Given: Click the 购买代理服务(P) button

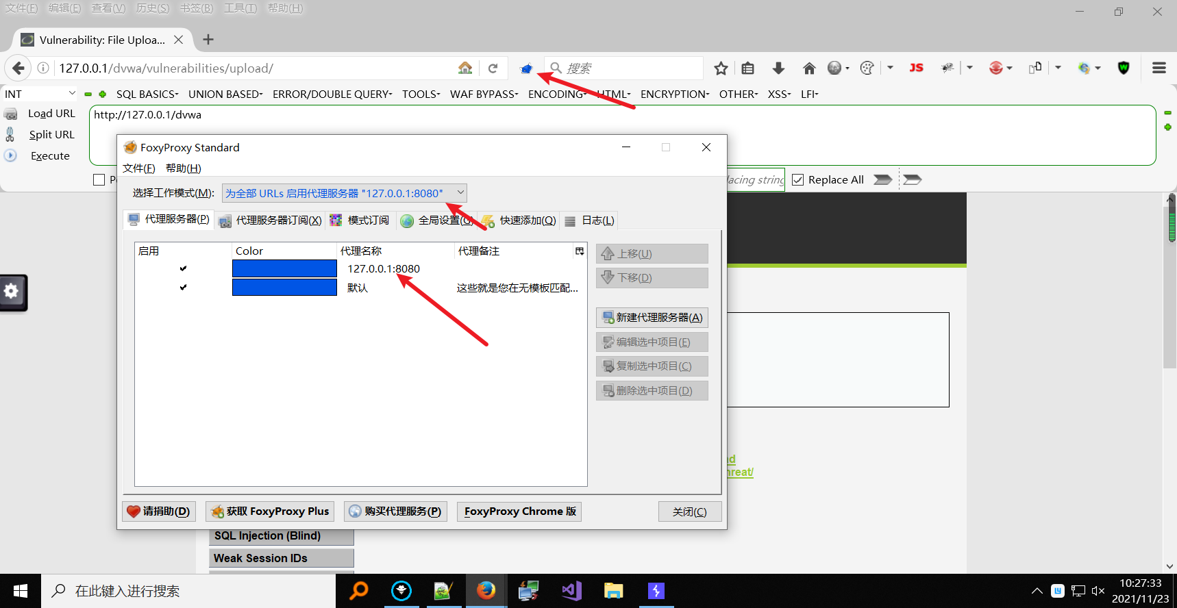Looking at the screenshot, I should [x=395, y=511].
